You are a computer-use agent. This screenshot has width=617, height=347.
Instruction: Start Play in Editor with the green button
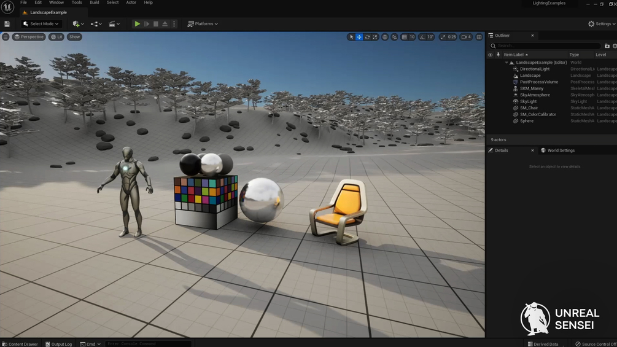[138, 24]
